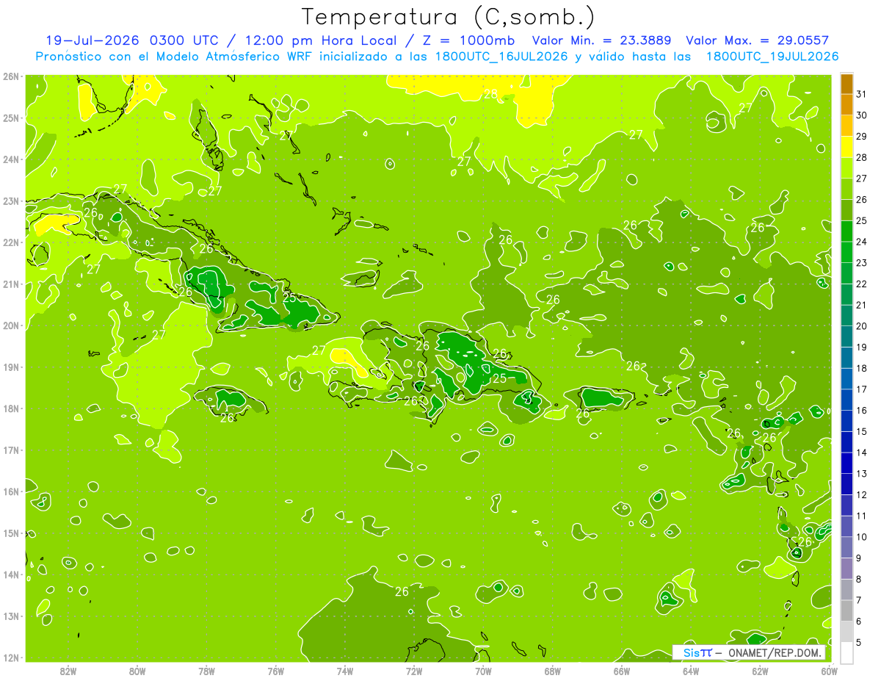
Task: Click the legend color band between 24 and 25
Action: pyautogui.click(x=846, y=231)
